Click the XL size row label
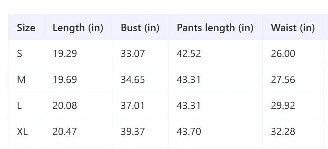Screen dimensions: 328x149 (x=22, y=132)
